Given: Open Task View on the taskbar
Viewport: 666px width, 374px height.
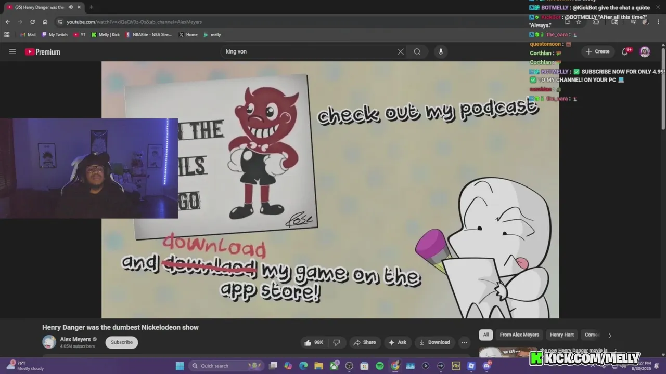Looking at the screenshot, I should tap(273, 366).
